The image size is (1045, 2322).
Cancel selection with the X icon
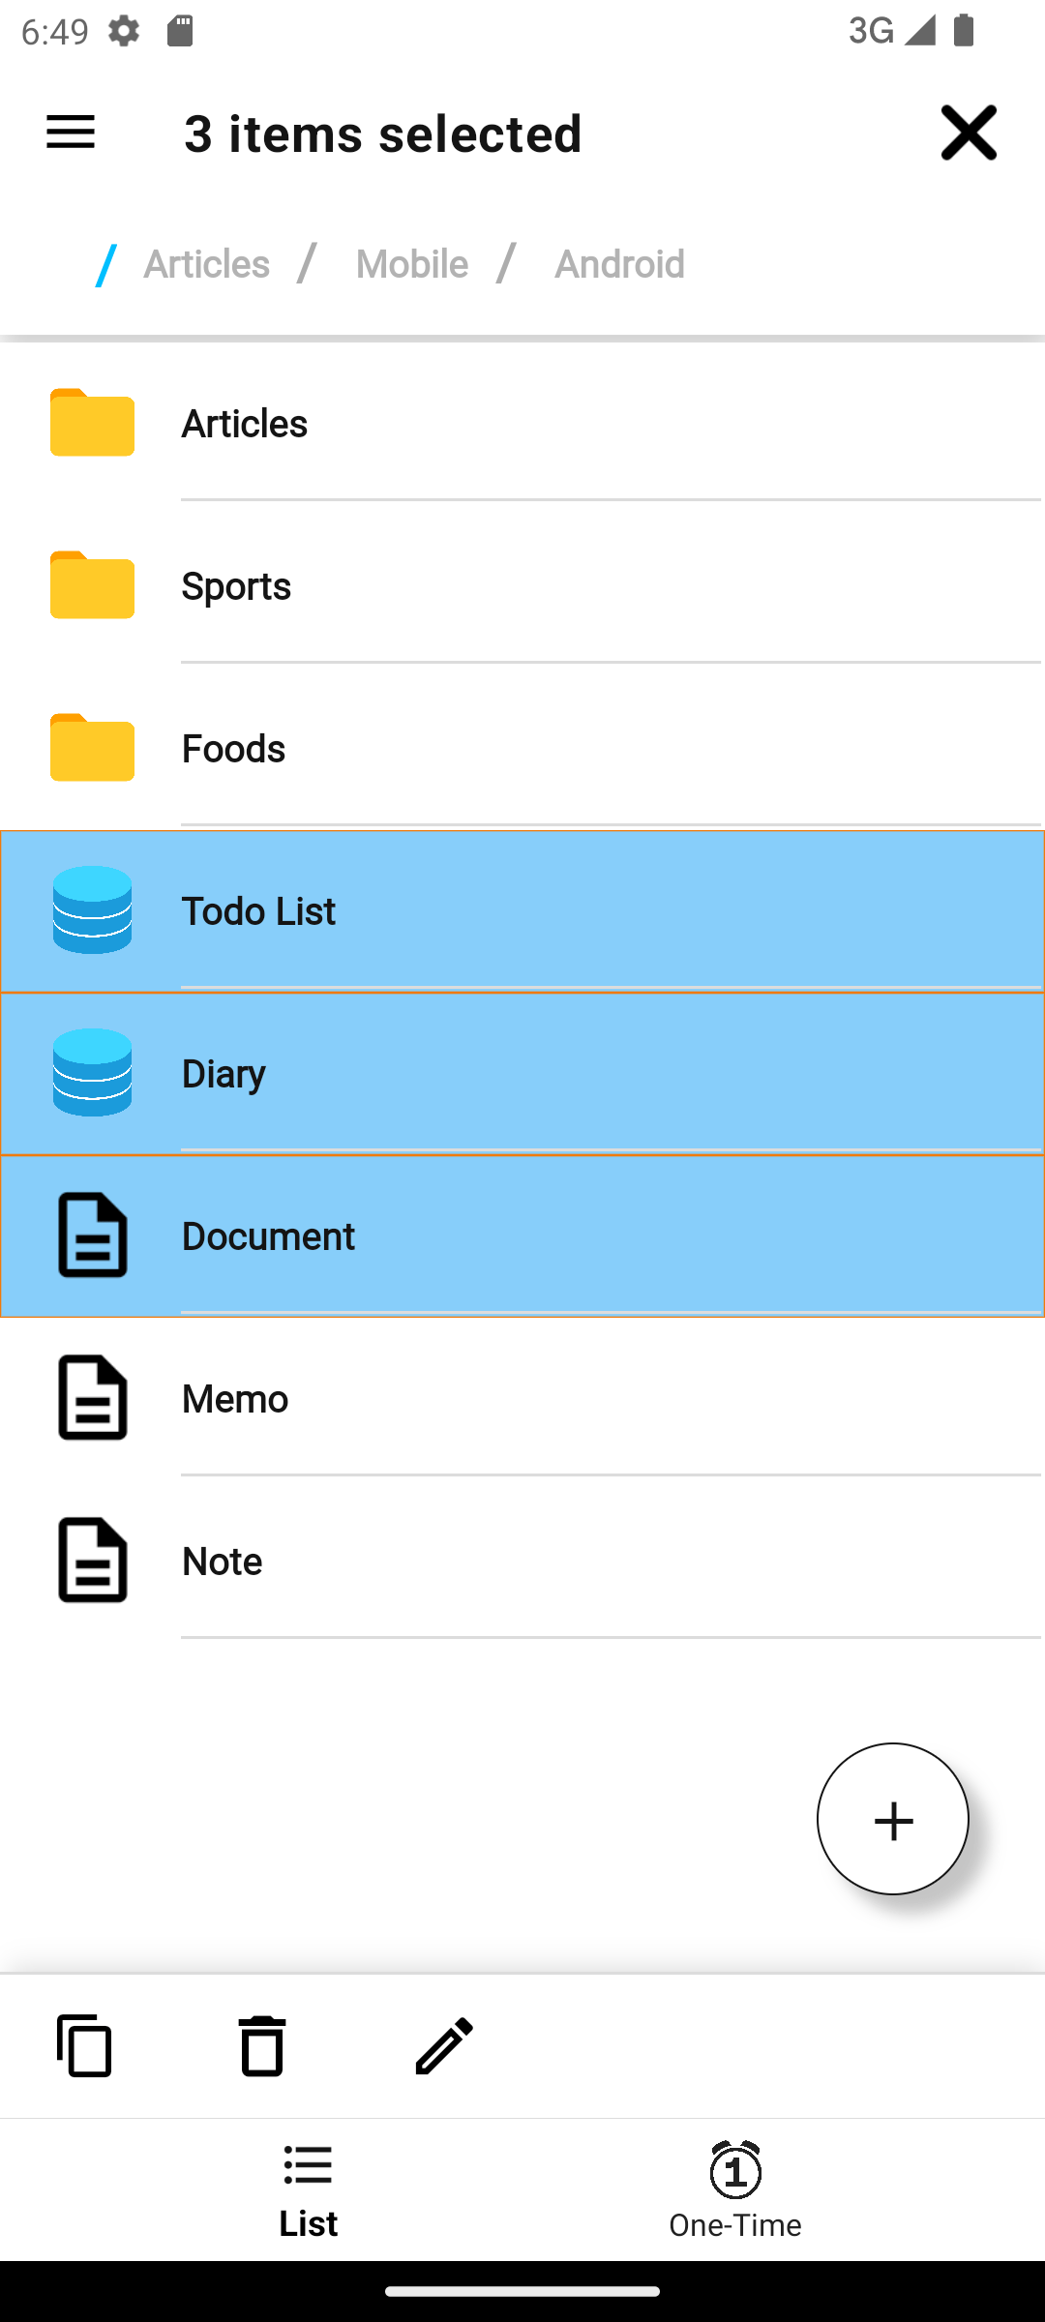(x=968, y=133)
